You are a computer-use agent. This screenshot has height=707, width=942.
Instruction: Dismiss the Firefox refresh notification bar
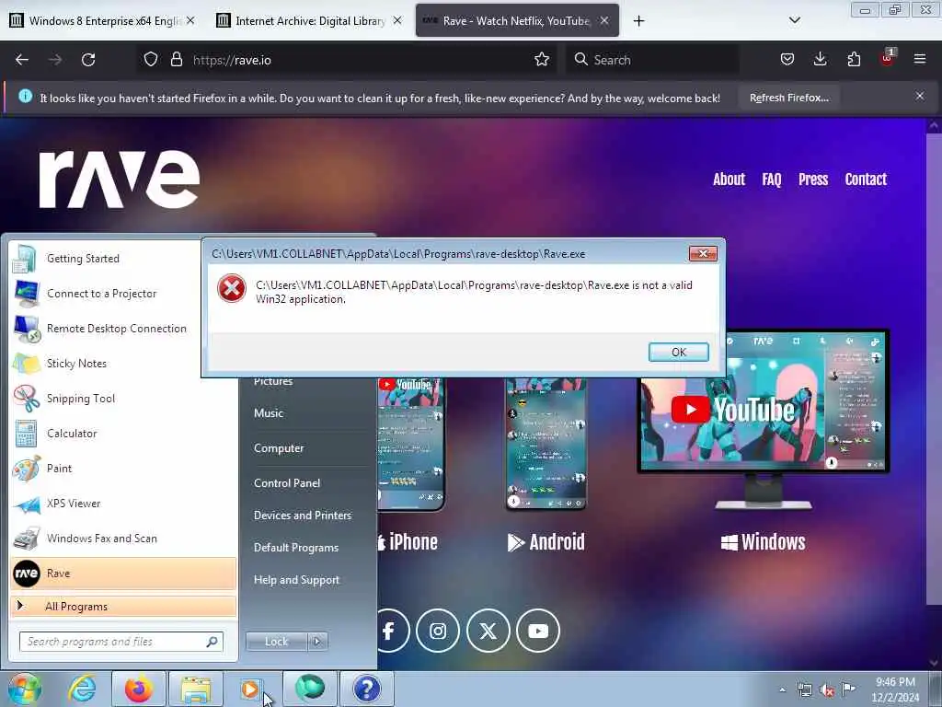coord(920,96)
